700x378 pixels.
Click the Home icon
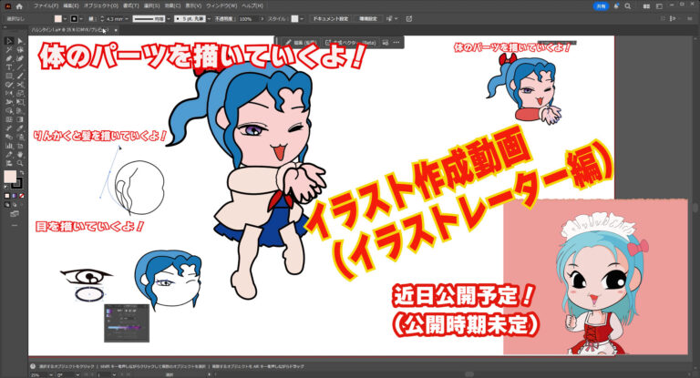[19, 6]
